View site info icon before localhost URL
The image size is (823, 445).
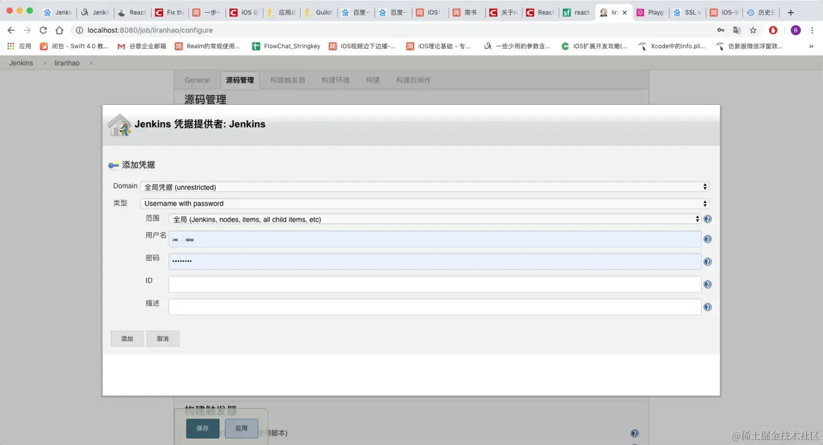coord(80,30)
